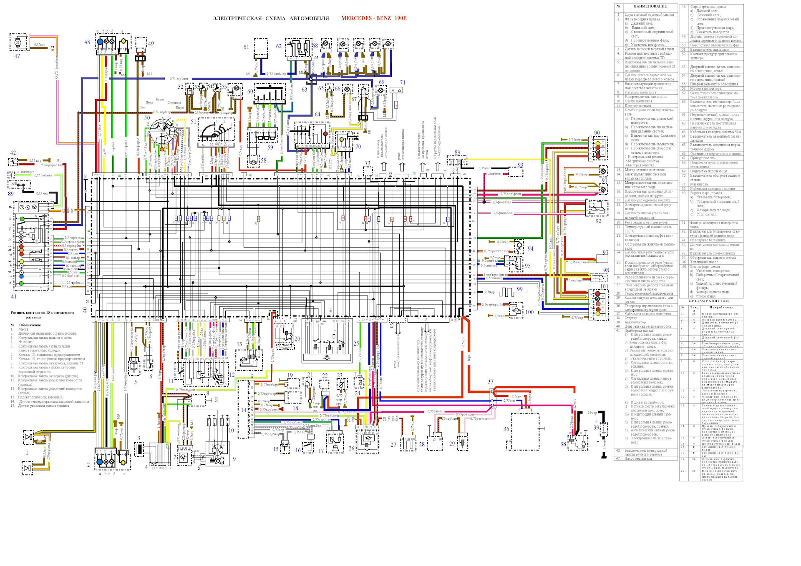Viewport: 801px width, 566px height.
Task: Click 'Масса' in 15-pin contact list
Action: point(23,329)
